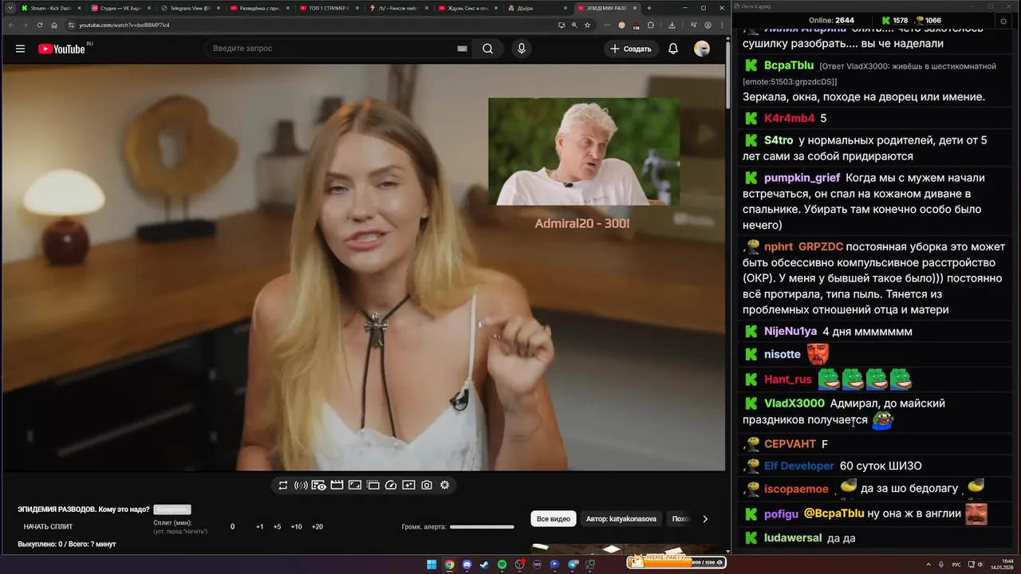Show more filter chips with right chevron
Image resolution: width=1021 pixels, height=574 pixels.
click(704, 519)
